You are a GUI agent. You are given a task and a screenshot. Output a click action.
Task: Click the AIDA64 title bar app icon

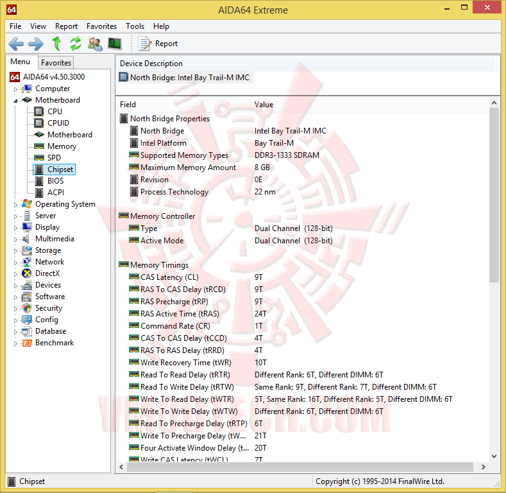12,10
